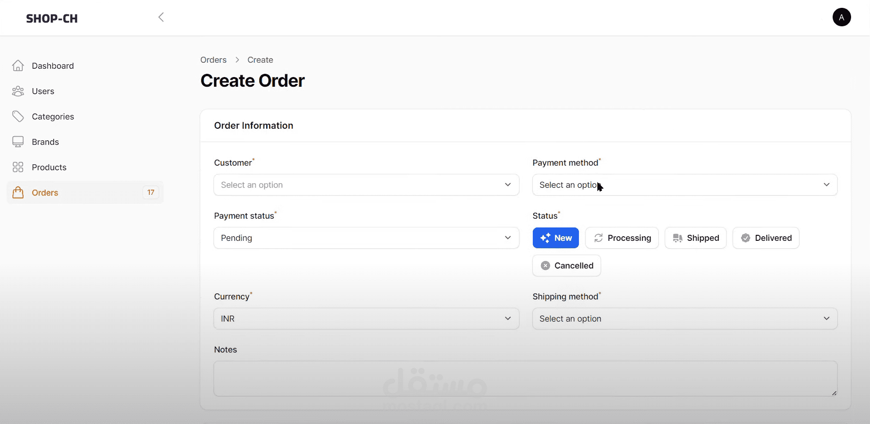Collapse the sidebar with the chevron
The height and width of the screenshot is (424, 870).
[161, 18]
